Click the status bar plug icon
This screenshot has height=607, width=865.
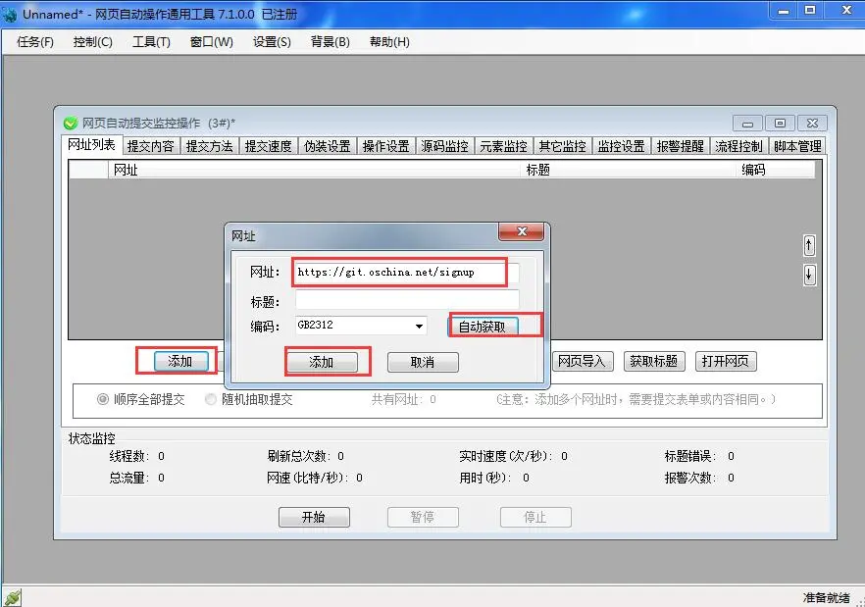click(x=12, y=597)
